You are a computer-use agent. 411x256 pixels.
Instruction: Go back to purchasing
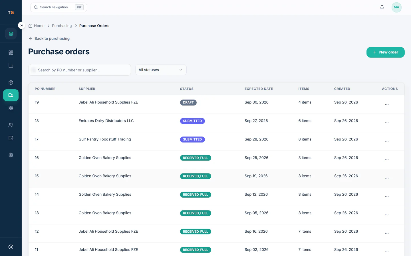click(x=49, y=39)
